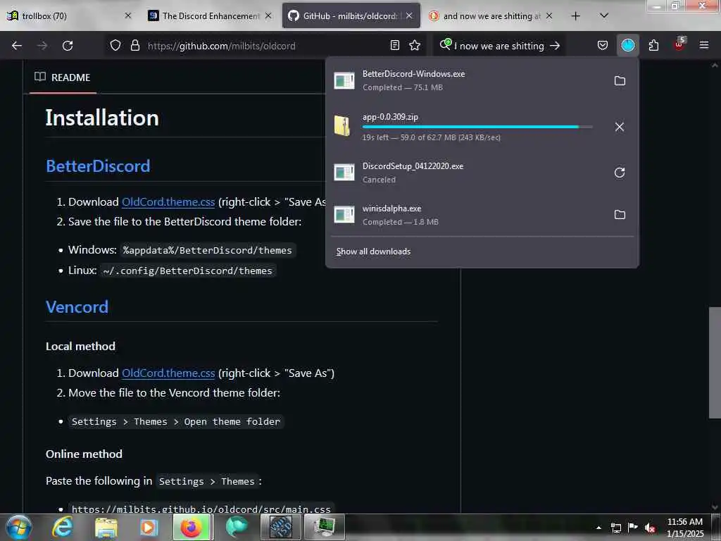
Task: Submit search with the arrow icon
Action: pyautogui.click(x=555, y=46)
